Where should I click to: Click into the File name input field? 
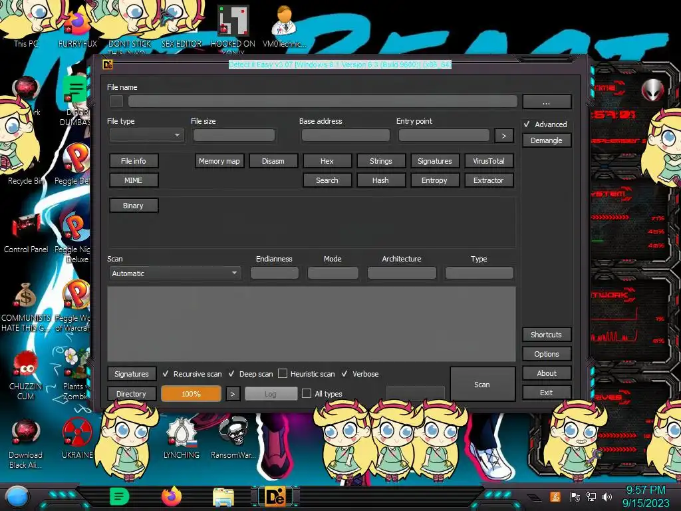323,101
